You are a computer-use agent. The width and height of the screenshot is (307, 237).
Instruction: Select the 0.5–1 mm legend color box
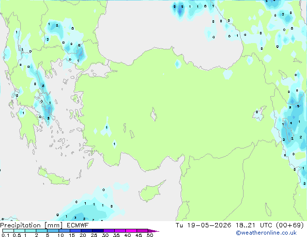click(19, 231)
